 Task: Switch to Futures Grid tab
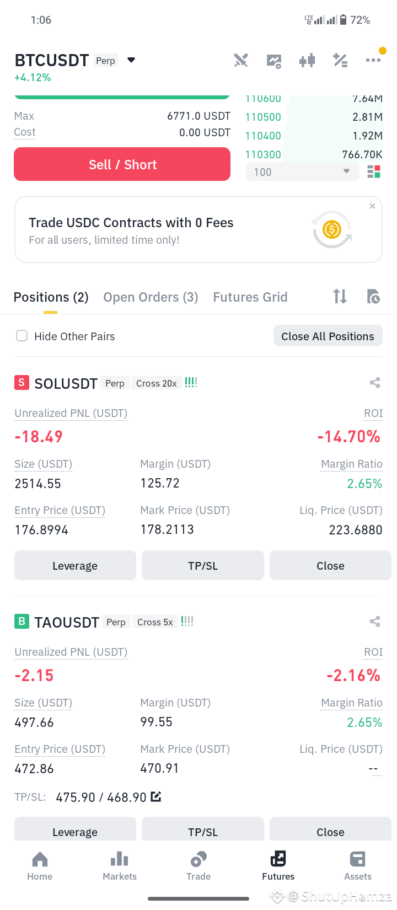coord(250,297)
